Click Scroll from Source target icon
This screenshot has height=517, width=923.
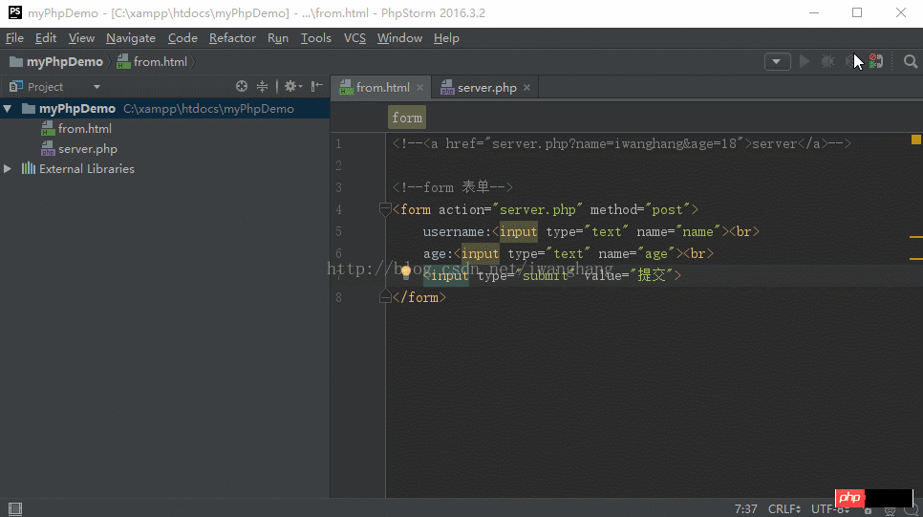242,87
